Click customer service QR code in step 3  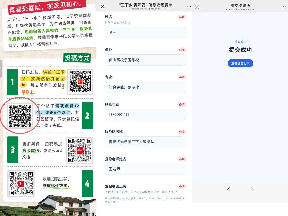(x=80, y=150)
